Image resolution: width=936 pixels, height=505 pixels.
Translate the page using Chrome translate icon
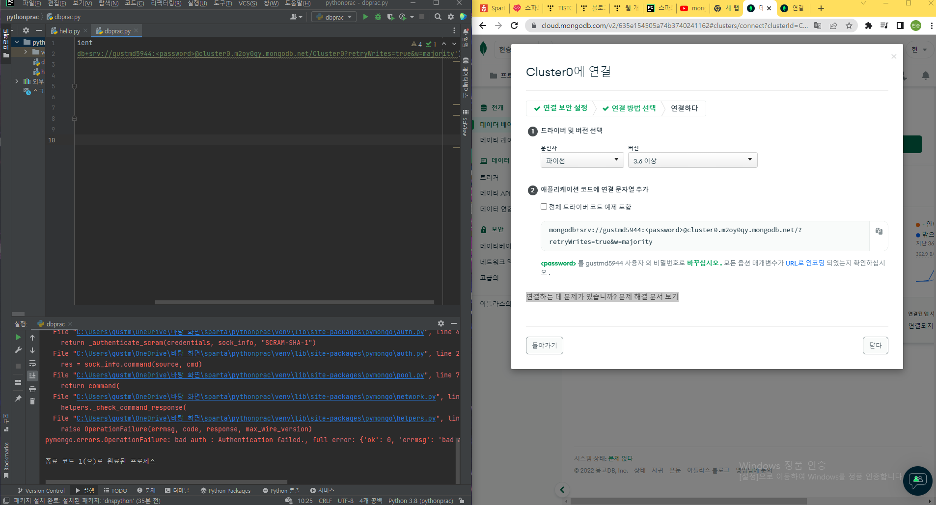(x=818, y=26)
